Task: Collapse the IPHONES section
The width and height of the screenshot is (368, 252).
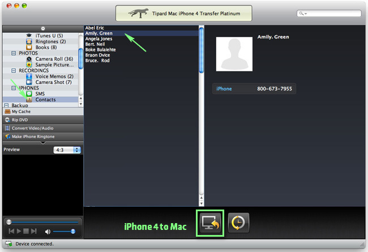Action: click(14, 88)
